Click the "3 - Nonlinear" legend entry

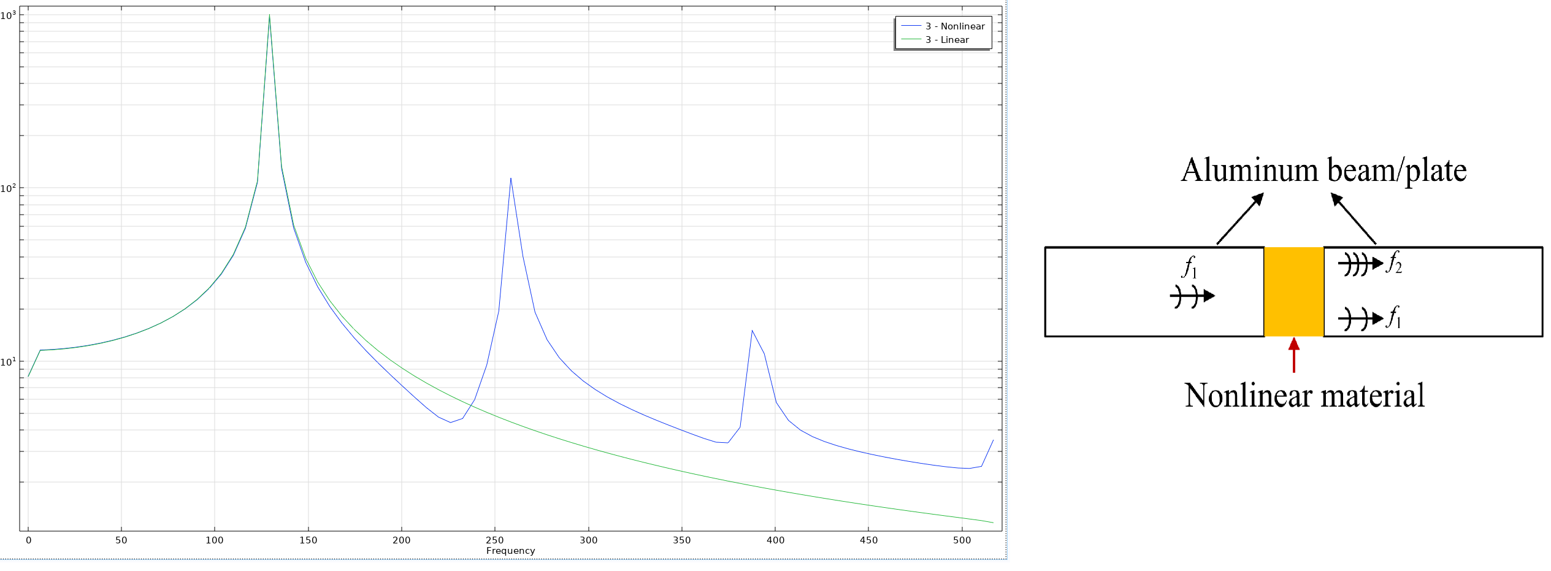coord(954,26)
